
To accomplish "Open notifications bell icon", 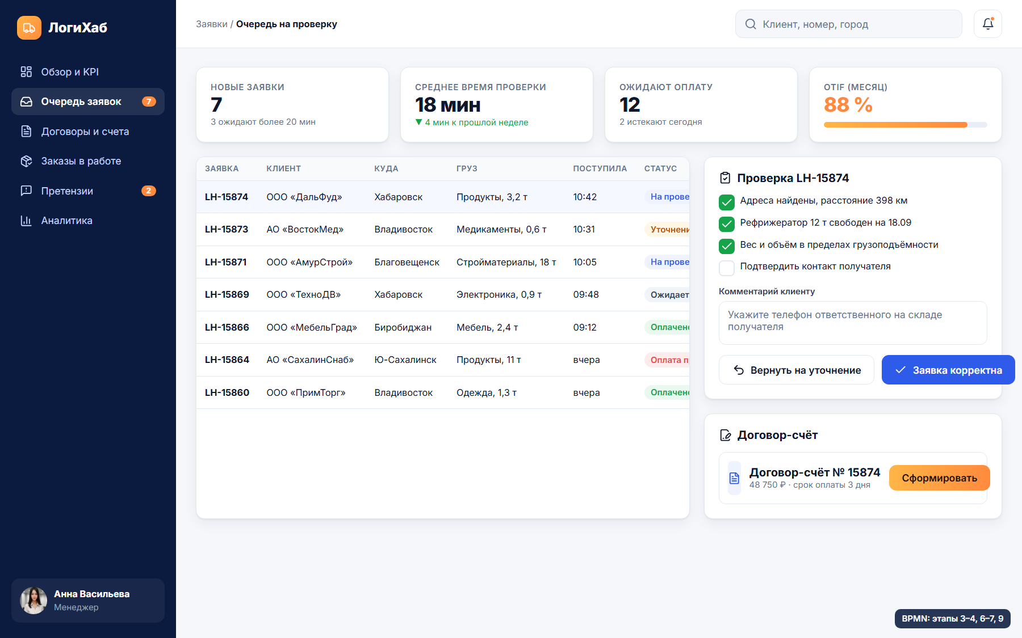I will pyautogui.click(x=988, y=24).
